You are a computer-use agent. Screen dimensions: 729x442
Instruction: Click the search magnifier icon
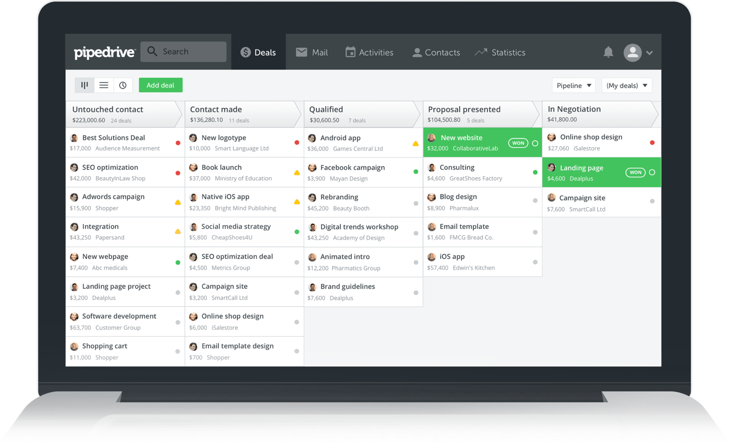tap(152, 51)
